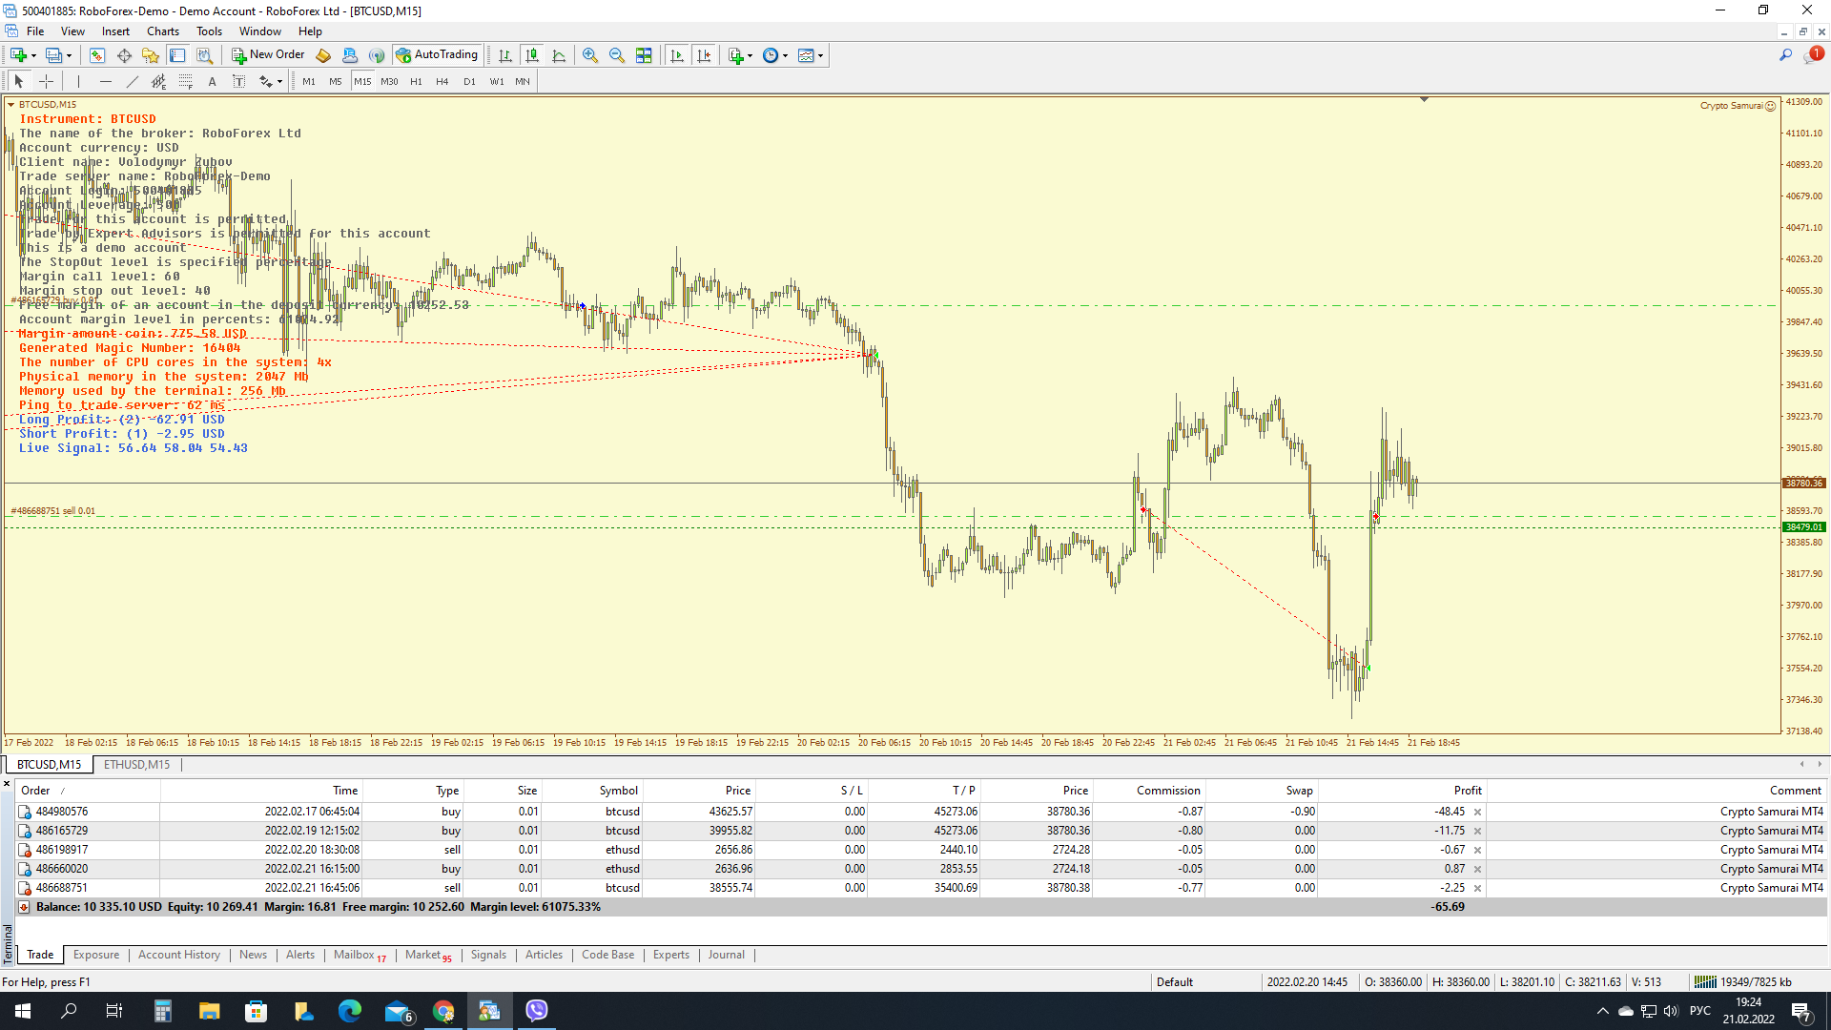Select the Text Label tool

pyautogui.click(x=239, y=81)
